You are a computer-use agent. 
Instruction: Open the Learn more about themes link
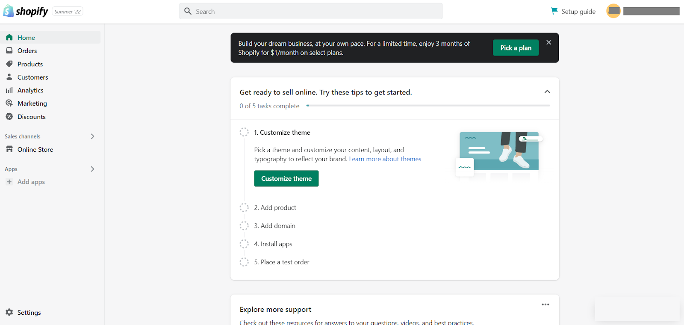385,159
